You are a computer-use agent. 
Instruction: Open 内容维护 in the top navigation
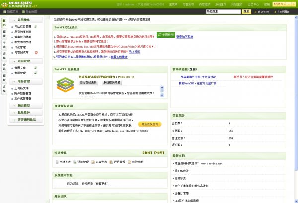[205, 4]
